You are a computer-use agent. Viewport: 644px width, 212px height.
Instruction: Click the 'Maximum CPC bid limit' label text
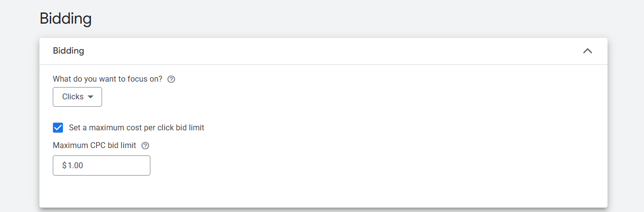tap(94, 146)
